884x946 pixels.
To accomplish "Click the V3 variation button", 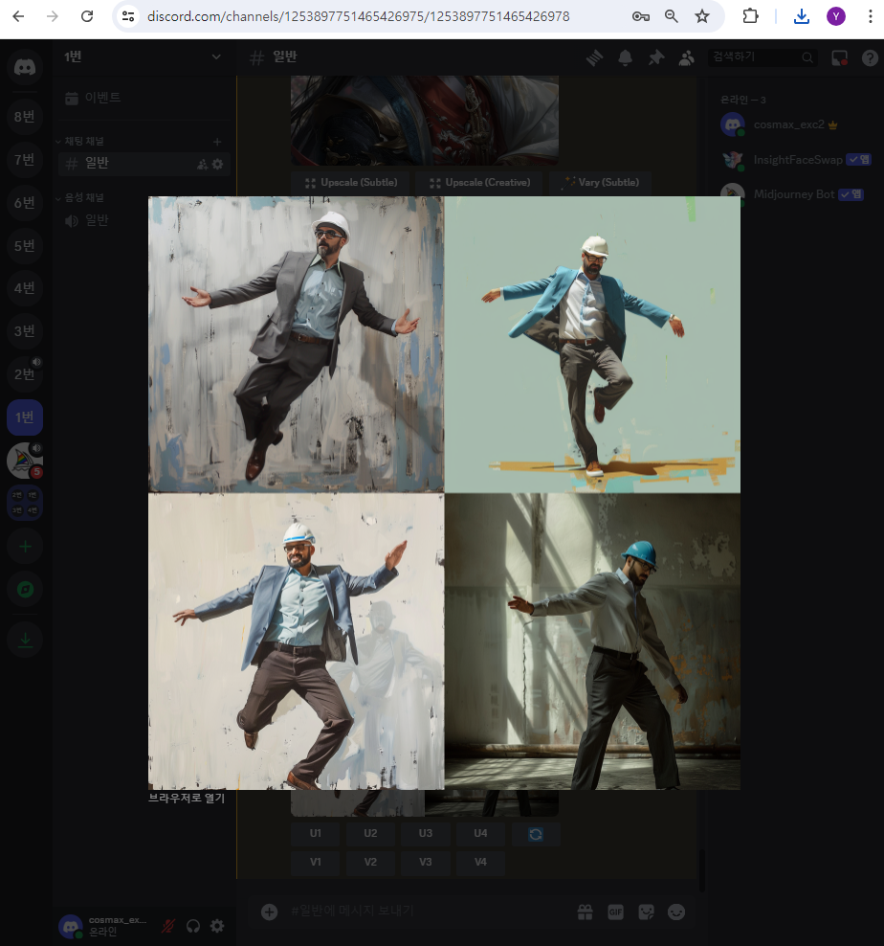I will click(x=426, y=862).
